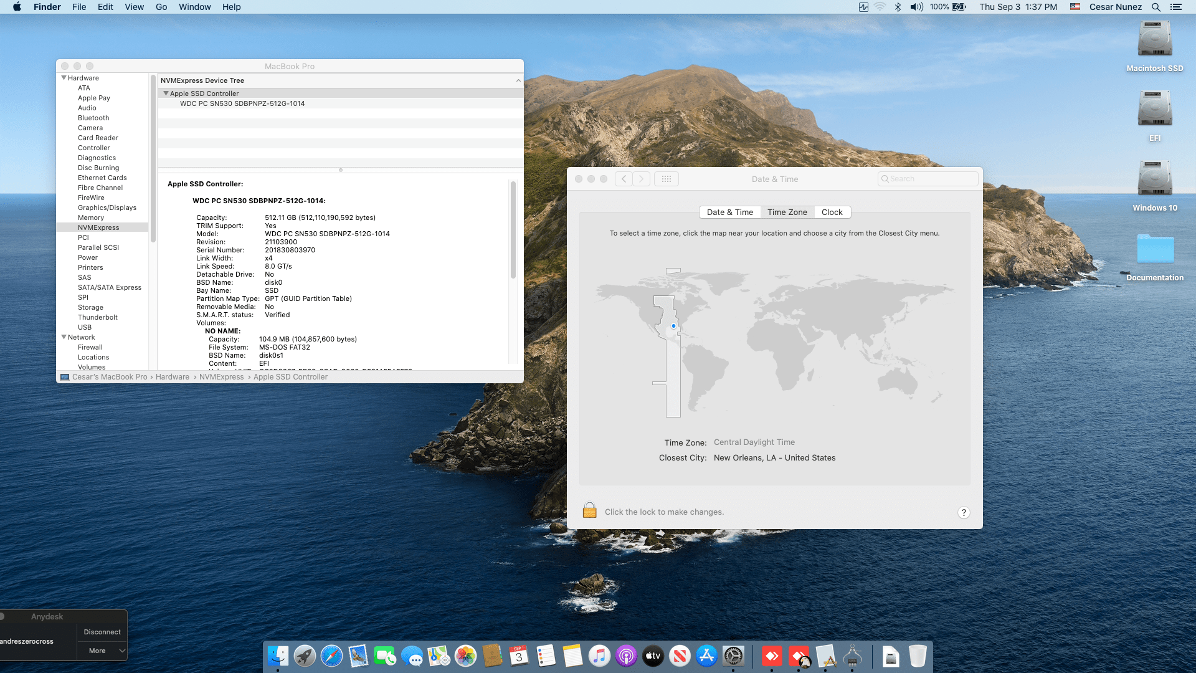Select Thunderbolt in the Hardware list
1196x673 pixels.
pyautogui.click(x=98, y=317)
